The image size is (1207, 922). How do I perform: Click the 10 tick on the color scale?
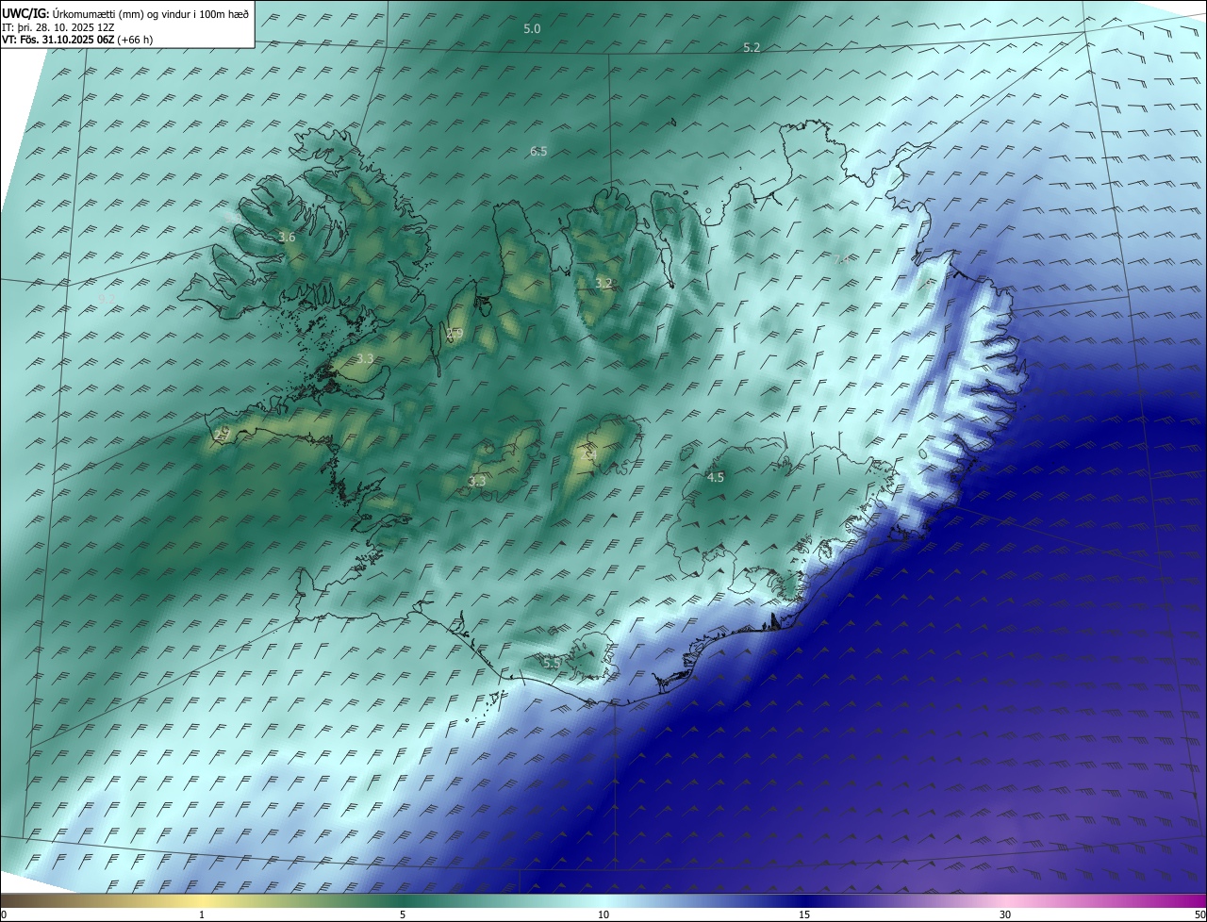(x=603, y=914)
